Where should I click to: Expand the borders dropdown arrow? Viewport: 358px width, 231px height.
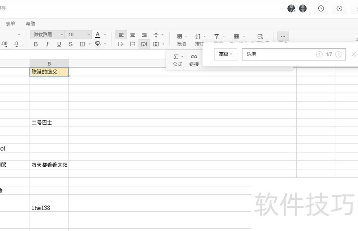(89, 44)
